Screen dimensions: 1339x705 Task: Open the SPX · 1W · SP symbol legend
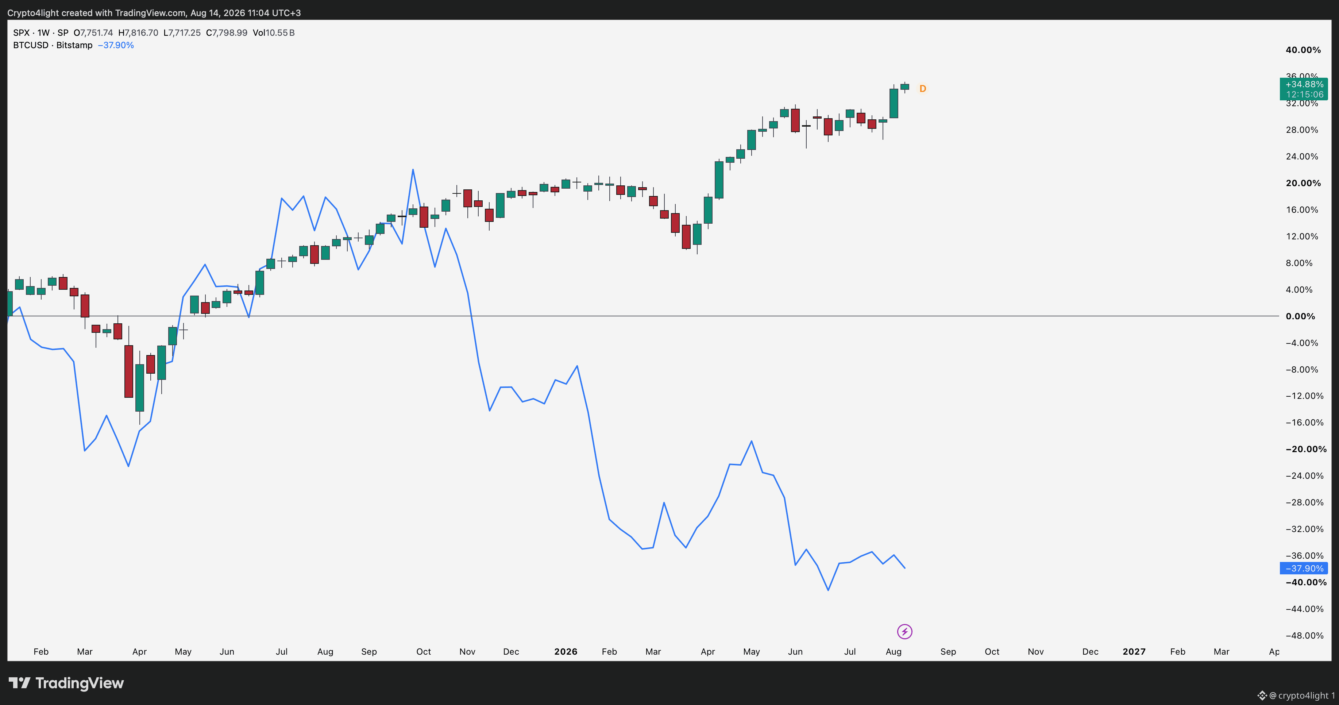(40, 33)
